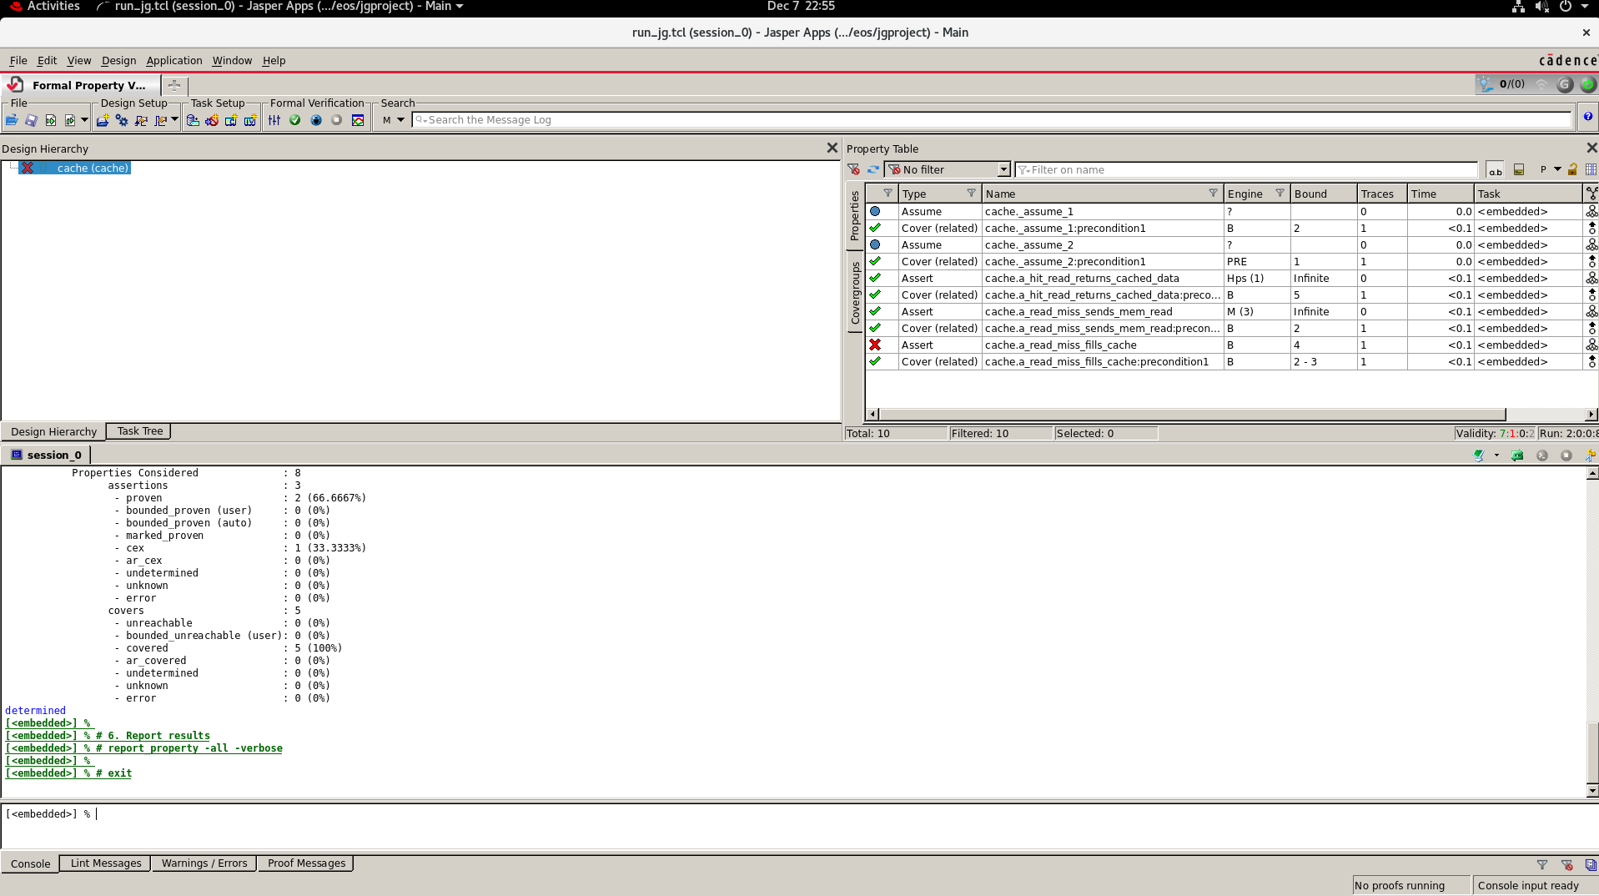Screen dimensions: 1599x896
Task: Toggle the padlock lock icon in Property Table
Action: pos(1572,169)
